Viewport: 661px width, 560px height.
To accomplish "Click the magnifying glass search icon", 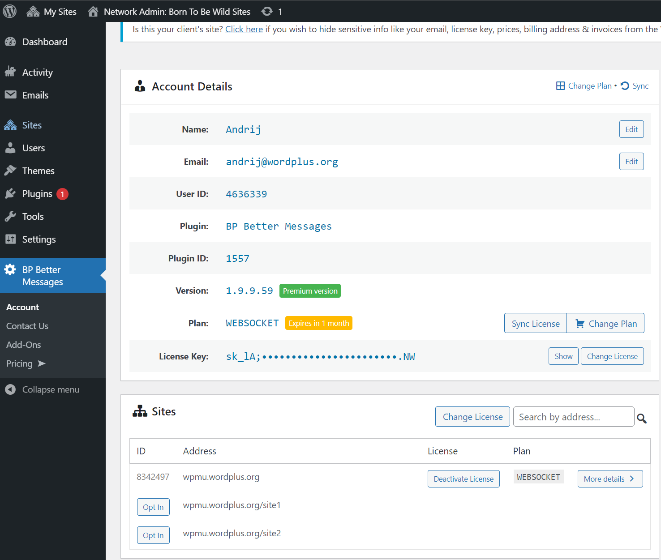I will [642, 418].
